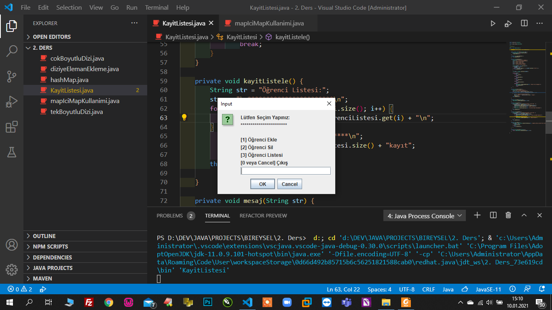The width and height of the screenshot is (552, 310).
Task: Expand the JAVA PROJECTS section
Action: 53,268
